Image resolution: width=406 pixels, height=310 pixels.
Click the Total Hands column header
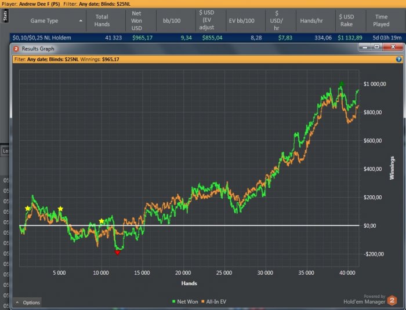pyautogui.click(x=102, y=20)
